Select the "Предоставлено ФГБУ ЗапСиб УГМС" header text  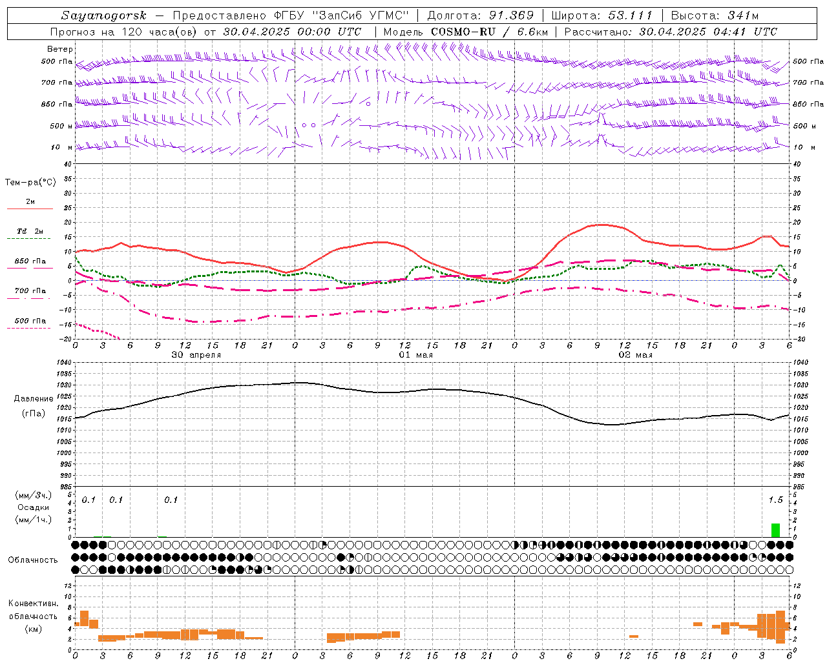(x=290, y=15)
